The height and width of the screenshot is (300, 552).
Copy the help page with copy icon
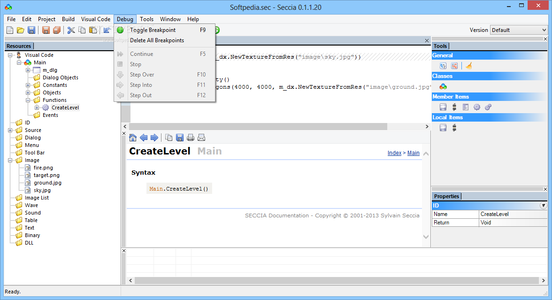pos(169,138)
